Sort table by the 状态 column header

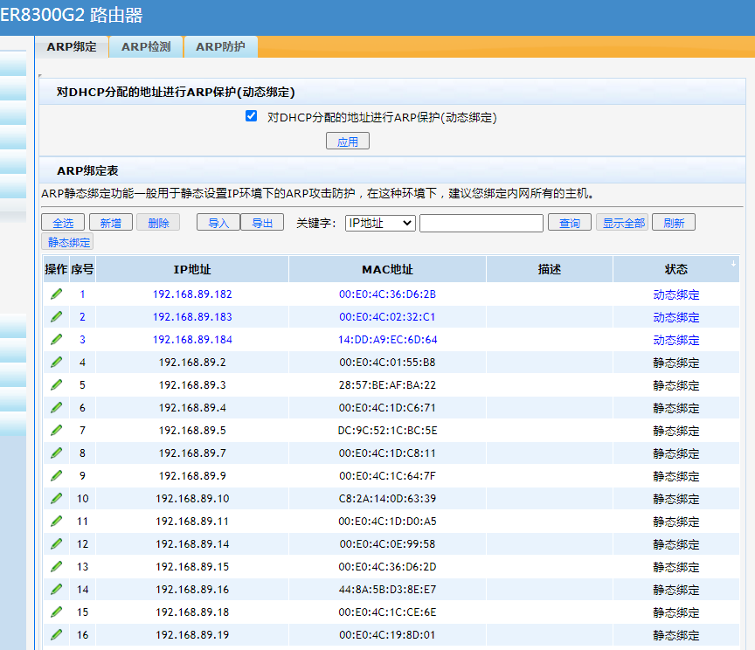(675, 269)
